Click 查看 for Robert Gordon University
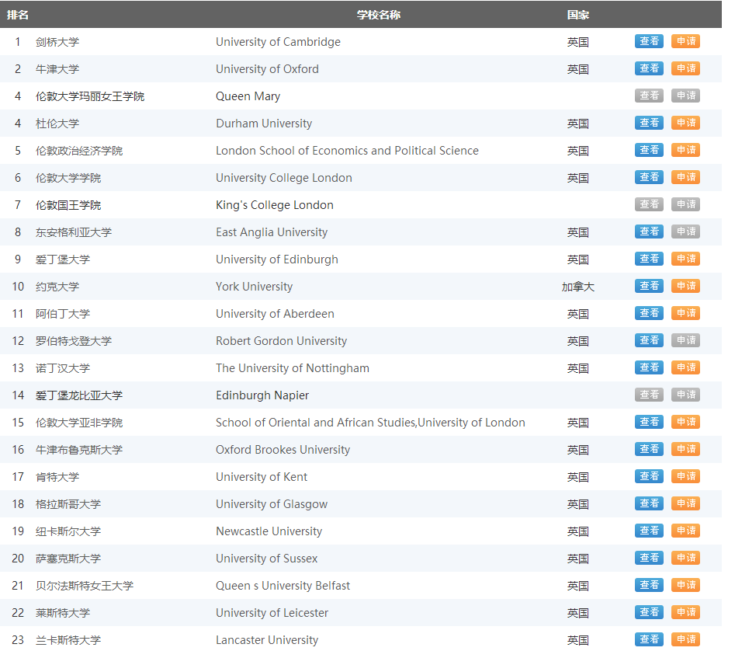Image resolution: width=735 pixels, height=651 pixels. 649,340
